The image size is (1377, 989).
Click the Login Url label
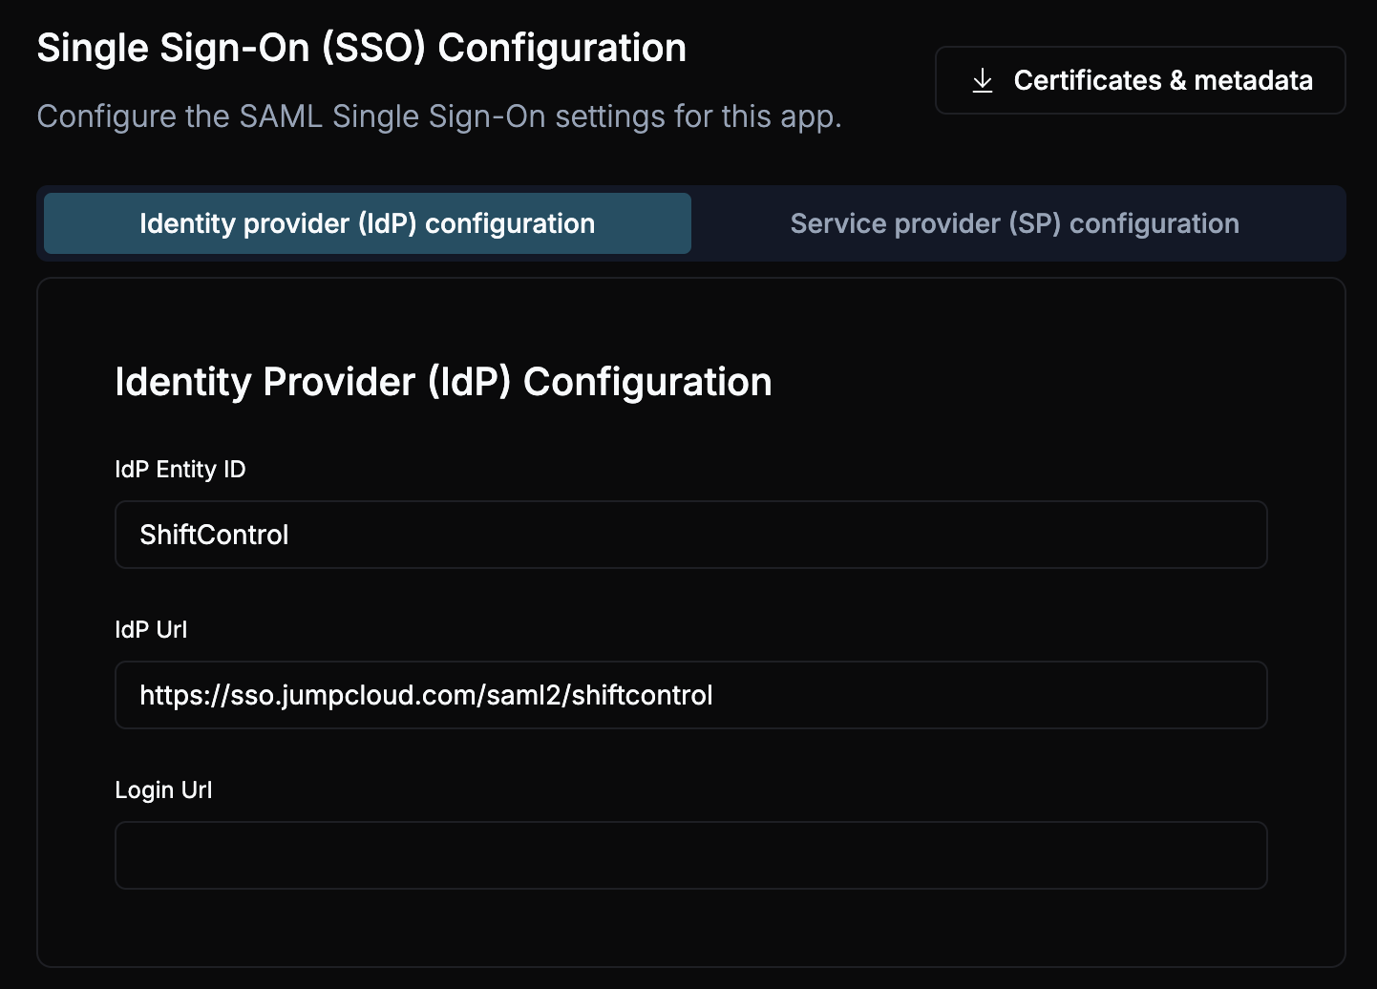coord(163,789)
